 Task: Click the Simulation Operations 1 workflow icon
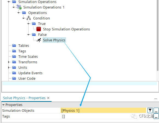19,7
